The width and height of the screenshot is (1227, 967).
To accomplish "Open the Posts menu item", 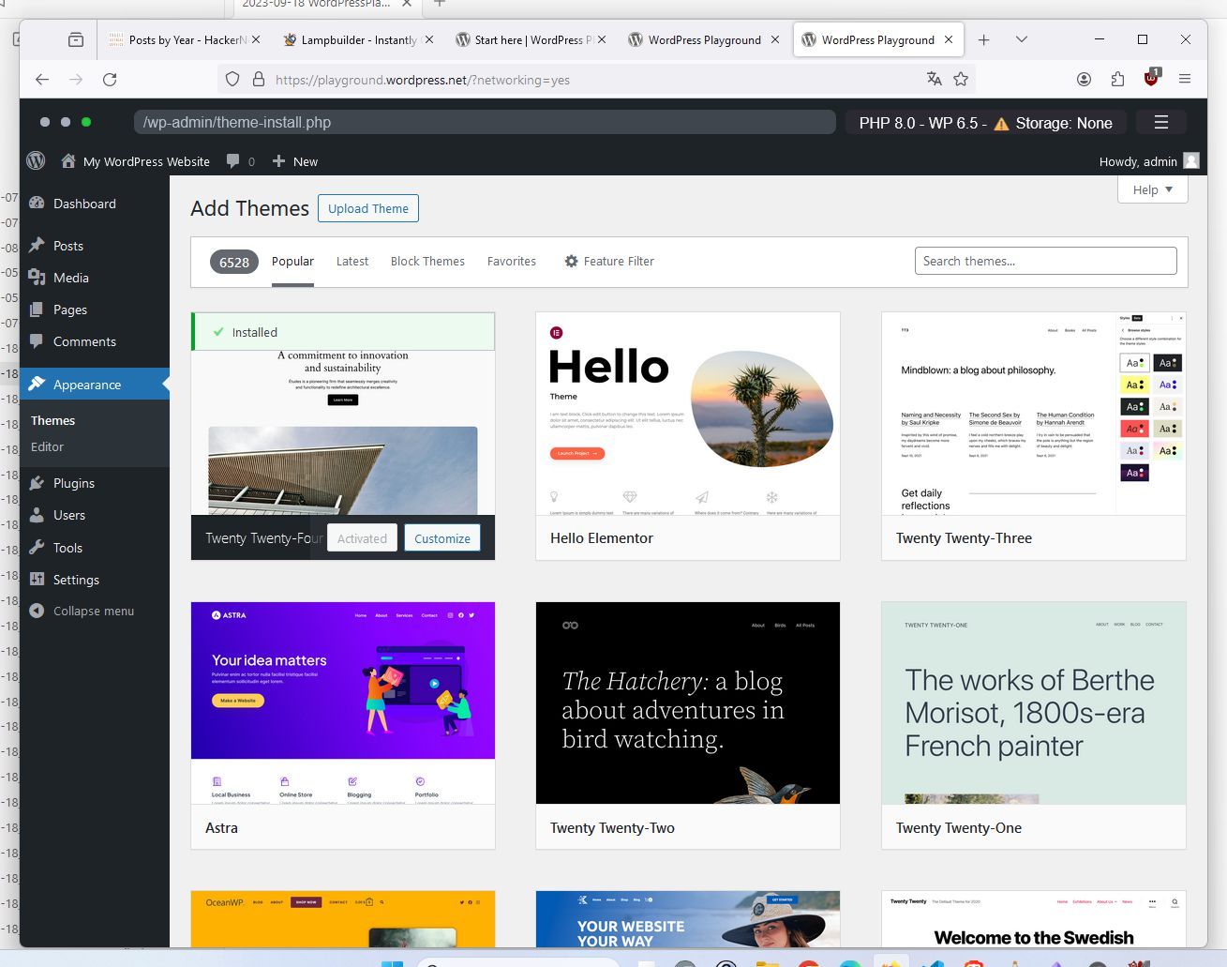I will click(x=94, y=246).
